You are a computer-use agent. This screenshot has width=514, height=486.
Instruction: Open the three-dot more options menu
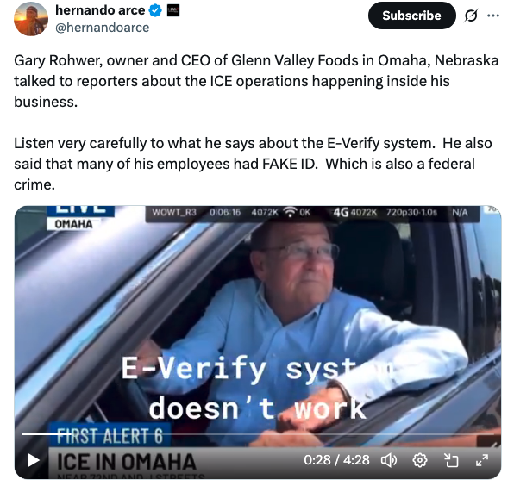coord(493,16)
